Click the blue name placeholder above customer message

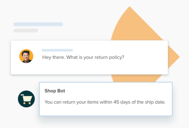pyautogui.click(x=57, y=50)
